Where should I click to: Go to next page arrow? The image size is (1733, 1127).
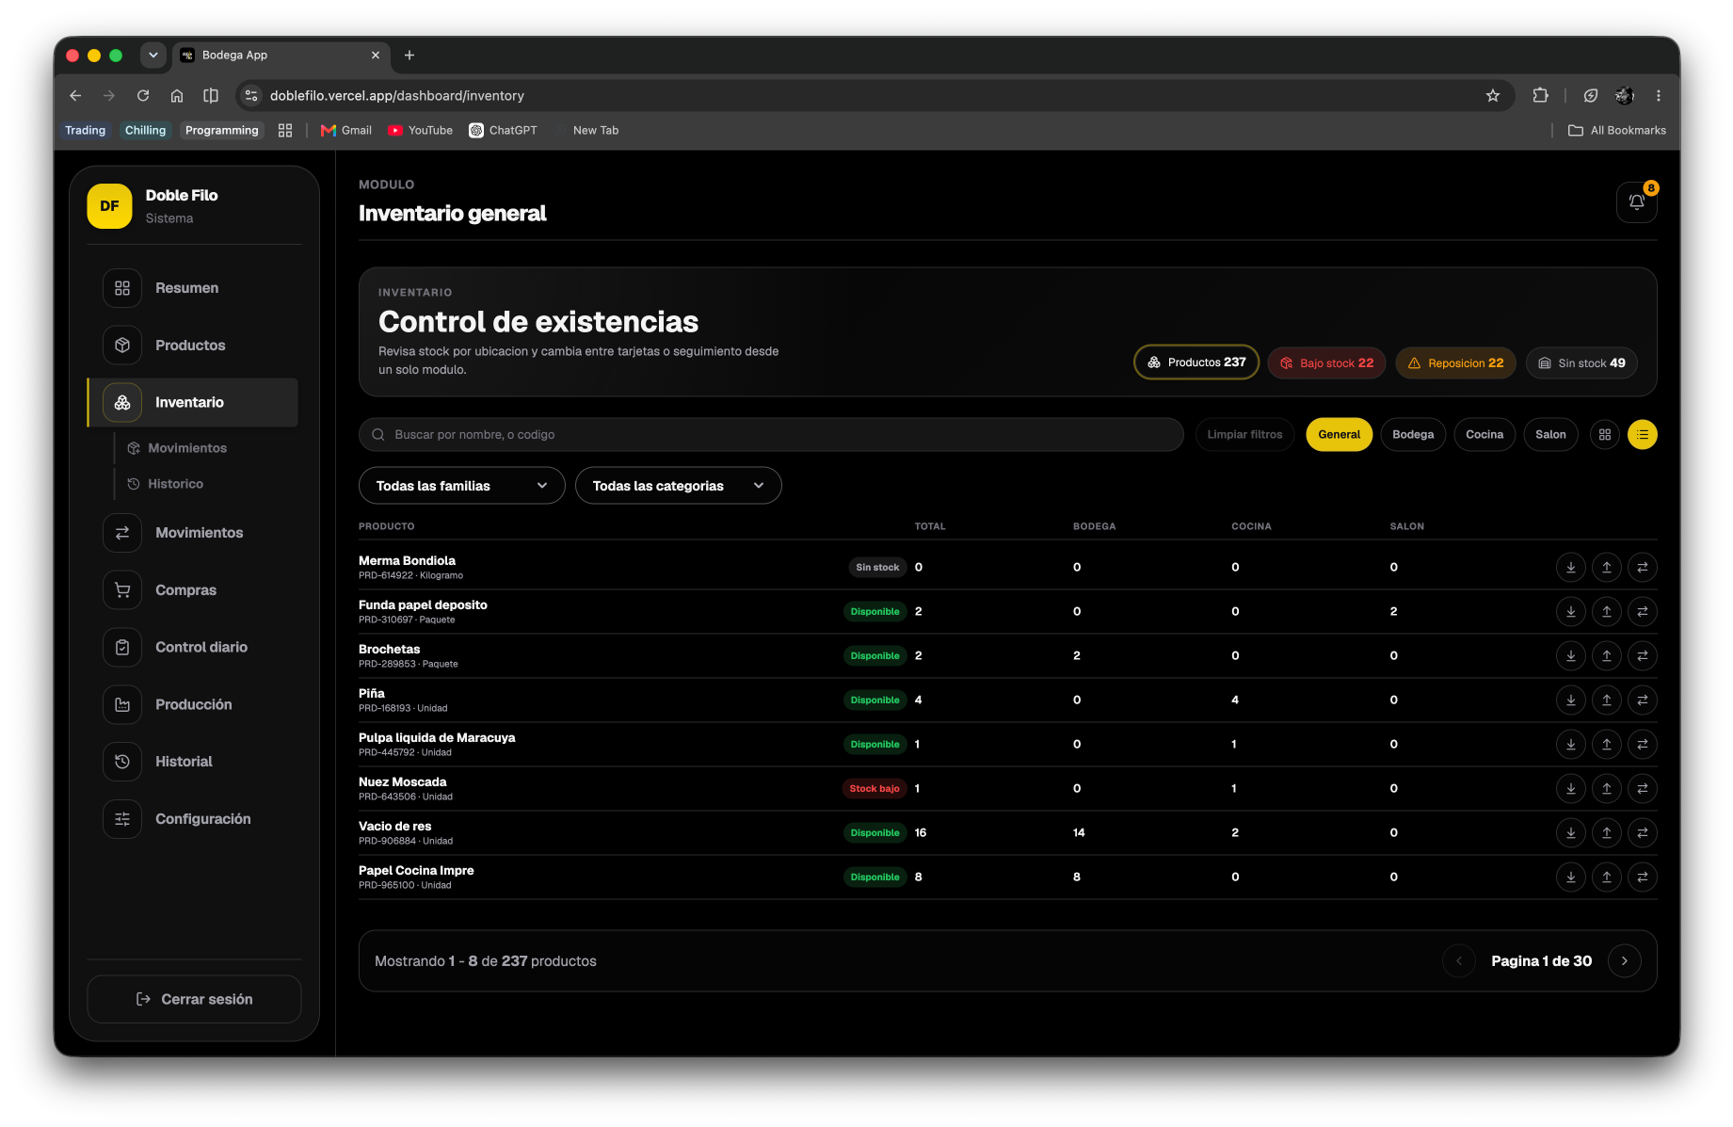tap(1624, 961)
